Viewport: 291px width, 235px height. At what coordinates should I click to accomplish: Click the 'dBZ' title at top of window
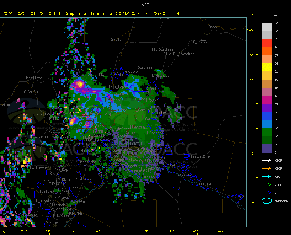145,5
